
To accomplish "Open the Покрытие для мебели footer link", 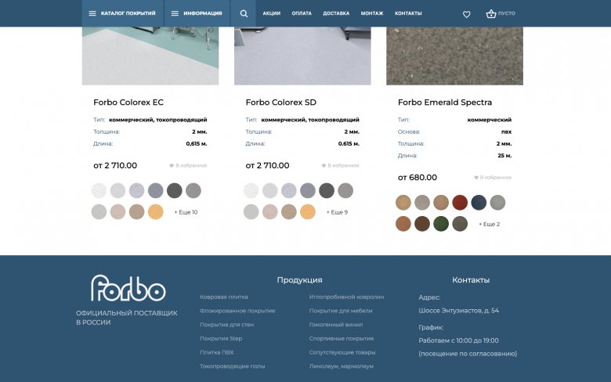I will pyautogui.click(x=341, y=311).
